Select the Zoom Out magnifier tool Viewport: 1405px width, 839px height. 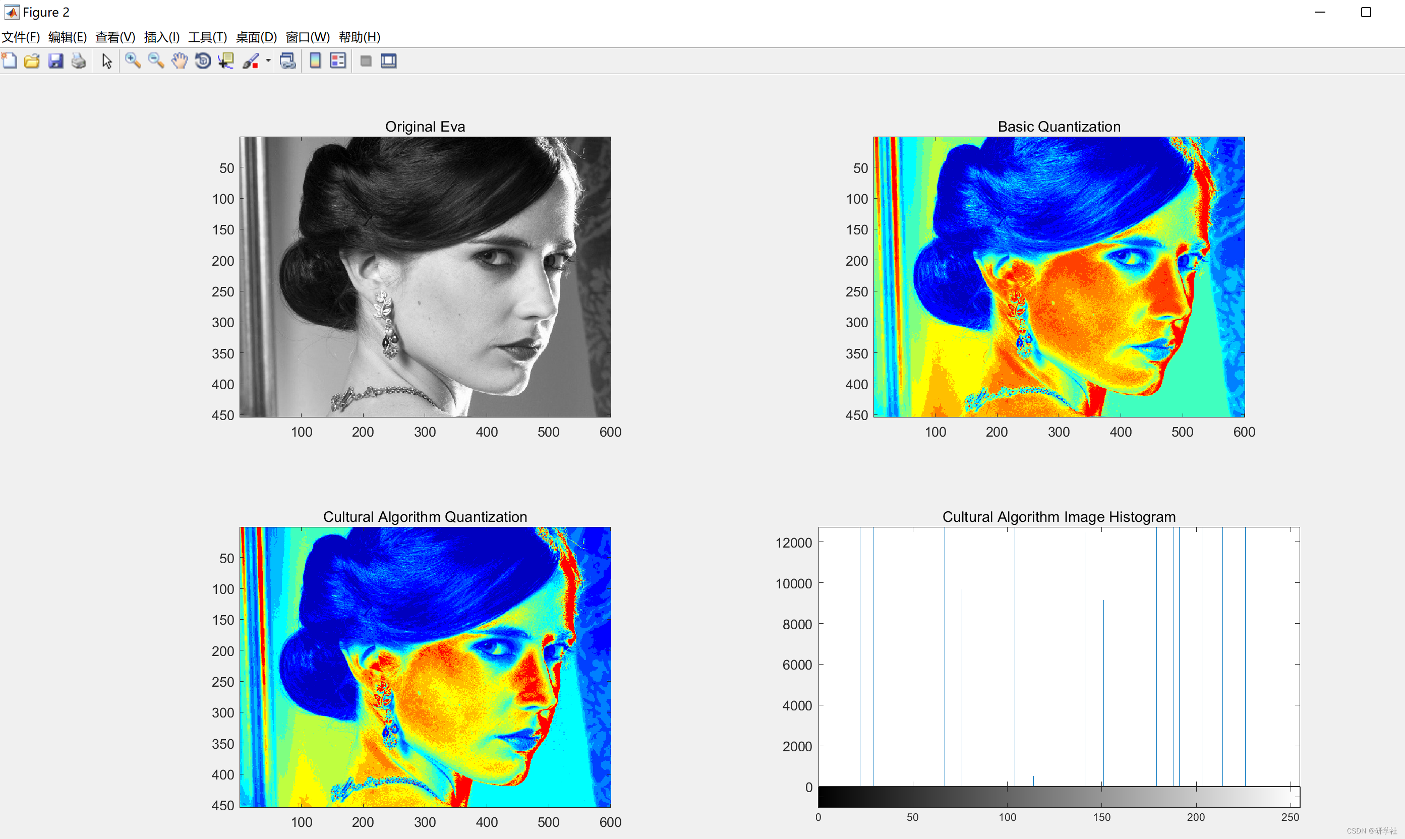pyautogui.click(x=156, y=61)
